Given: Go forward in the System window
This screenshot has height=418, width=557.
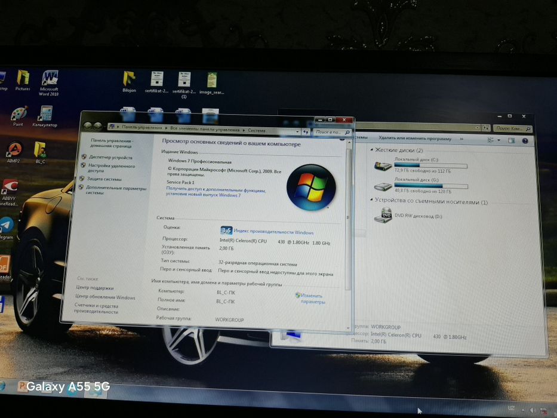Looking at the screenshot, I should [97, 126].
